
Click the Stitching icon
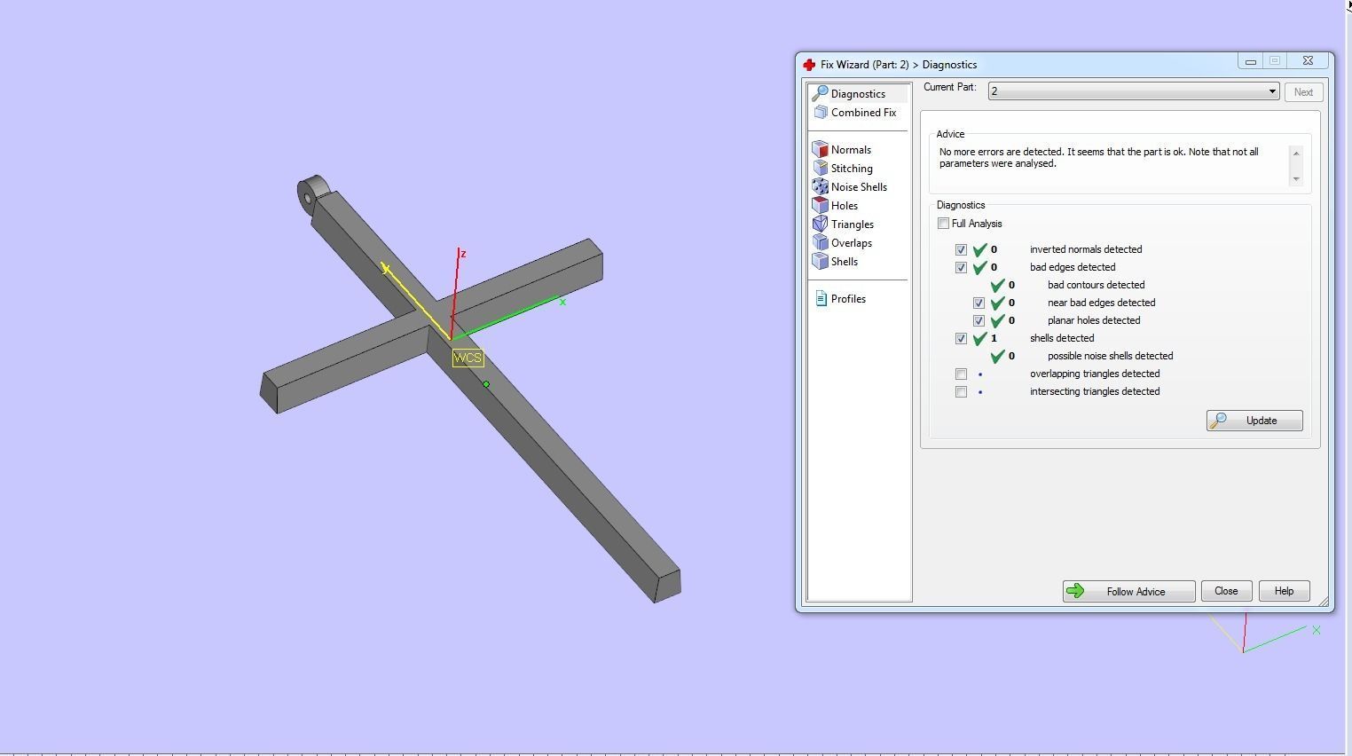pyautogui.click(x=820, y=169)
